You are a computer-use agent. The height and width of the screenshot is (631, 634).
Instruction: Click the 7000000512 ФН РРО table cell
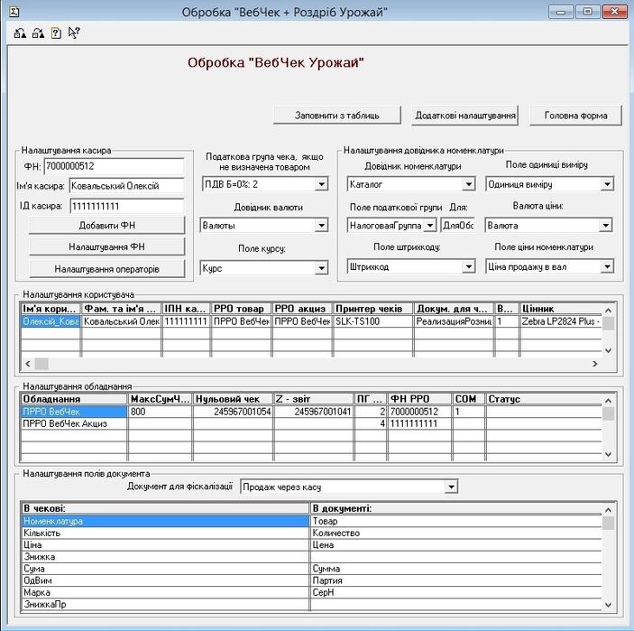pos(419,412)
